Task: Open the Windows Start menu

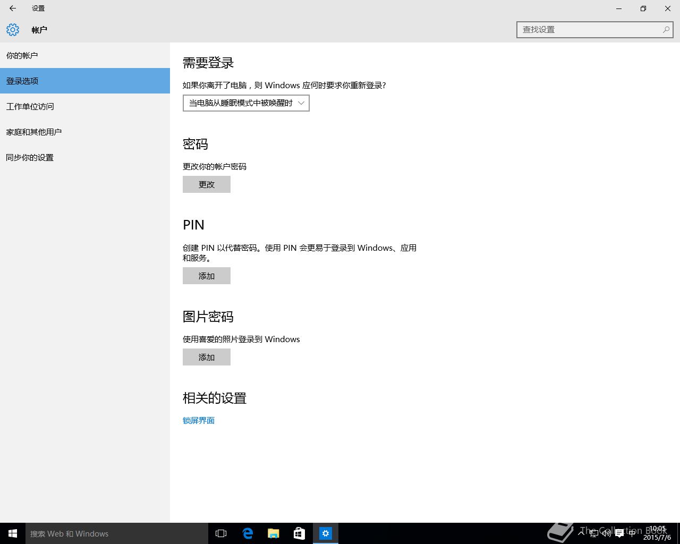Action: coord(13,533)
